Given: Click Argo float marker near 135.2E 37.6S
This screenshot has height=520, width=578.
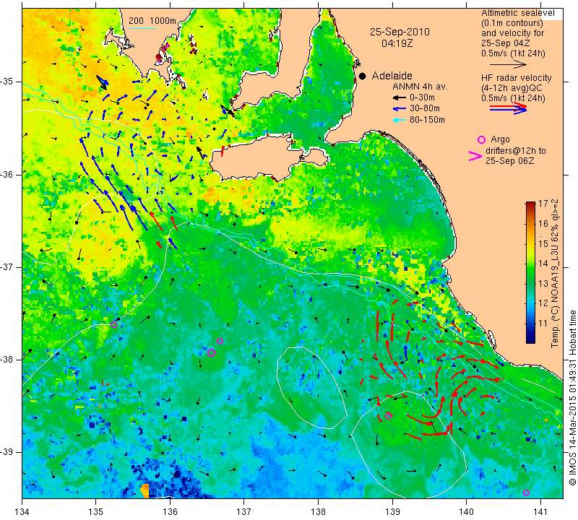Looking at the screenshot, I should click(x=113, y=325).
